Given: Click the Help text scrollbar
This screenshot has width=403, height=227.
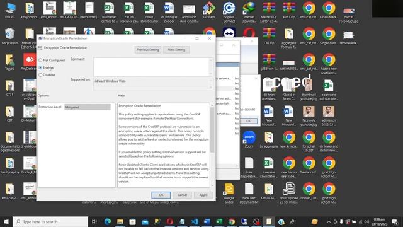Looking at the screenshot, I should click(x=212, y=145).
